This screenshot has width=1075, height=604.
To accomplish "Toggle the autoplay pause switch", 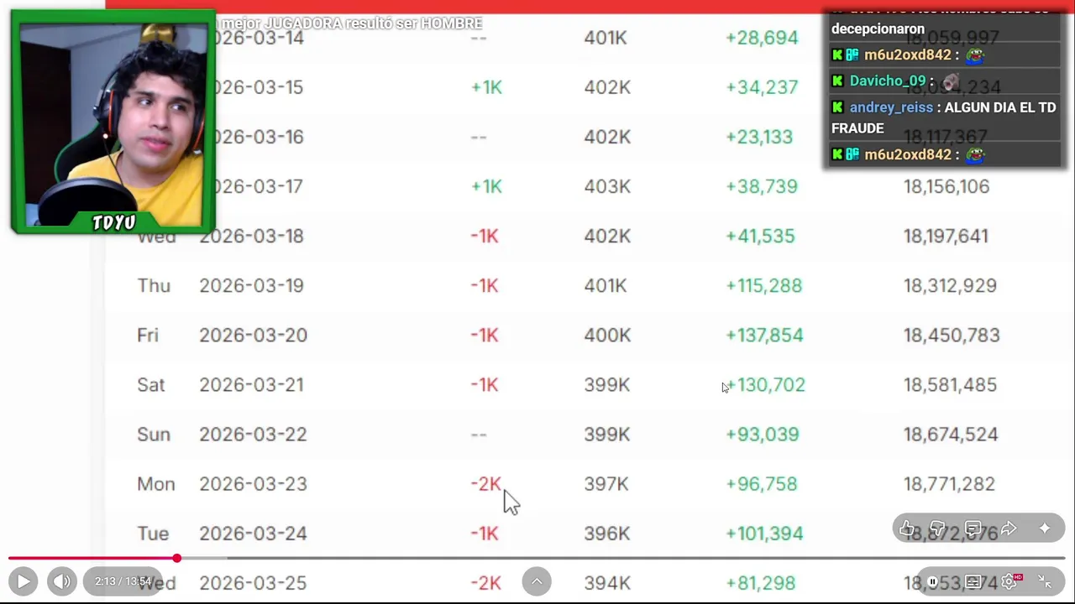I will click(933, 581).
